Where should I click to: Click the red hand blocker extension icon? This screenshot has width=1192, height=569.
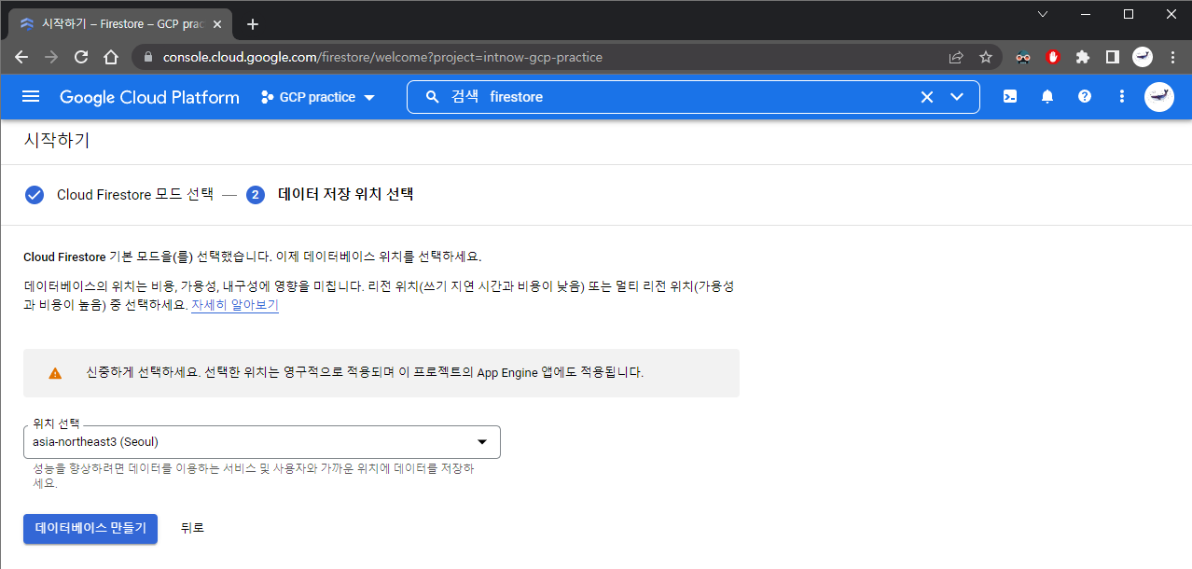coord(1053,57)
